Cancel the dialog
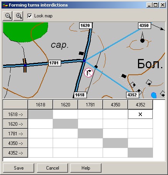The width and height of the screenshot is (168, 175). [52, 168]
